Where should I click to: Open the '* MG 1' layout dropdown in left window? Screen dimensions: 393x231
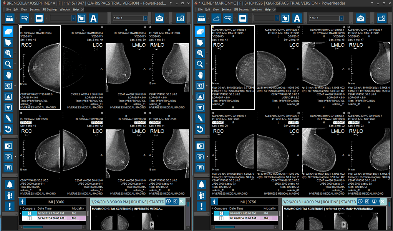tap(145, 18)
